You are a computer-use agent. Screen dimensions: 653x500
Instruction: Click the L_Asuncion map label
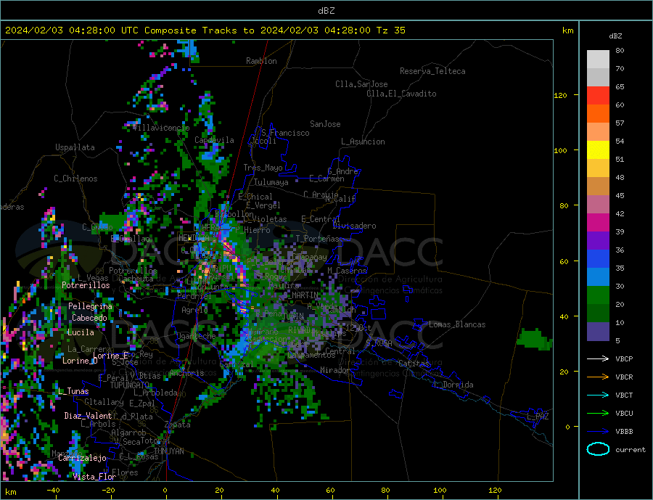click(363, 142)
